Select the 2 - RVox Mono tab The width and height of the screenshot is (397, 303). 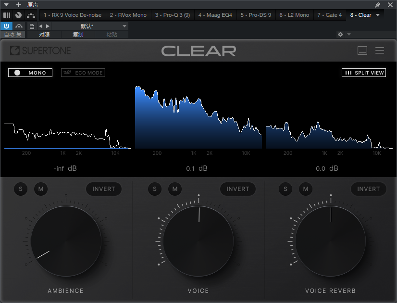point(128,15)
